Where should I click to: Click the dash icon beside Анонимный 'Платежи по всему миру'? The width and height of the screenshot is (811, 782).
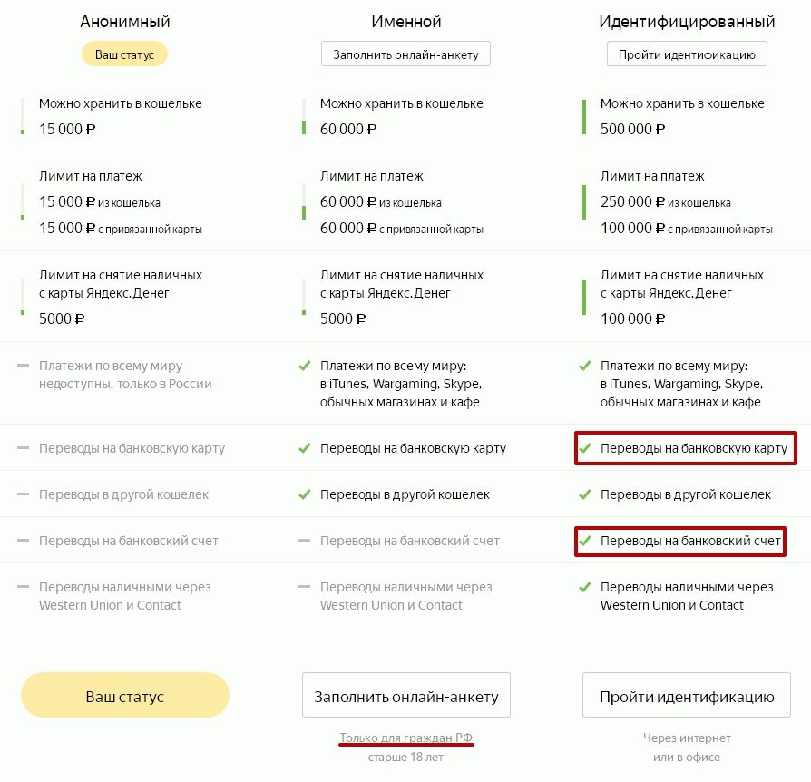coord(24,366)
